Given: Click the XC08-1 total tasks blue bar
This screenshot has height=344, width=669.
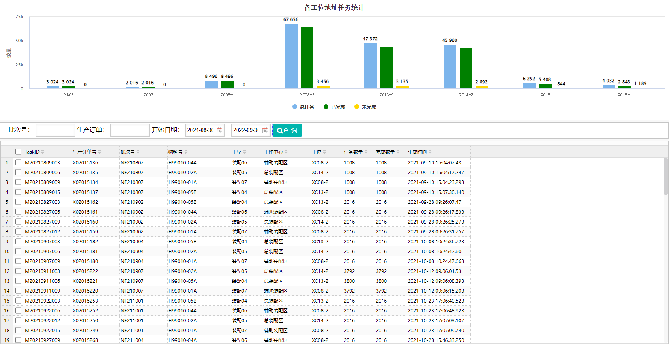Looking at the screenshot, I should tap(212, 85).
